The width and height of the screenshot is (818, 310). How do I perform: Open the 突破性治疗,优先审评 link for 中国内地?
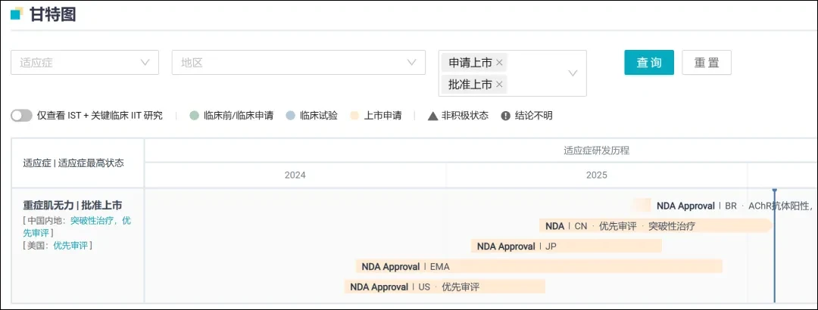pyautogui.click(x=77, y=226)
